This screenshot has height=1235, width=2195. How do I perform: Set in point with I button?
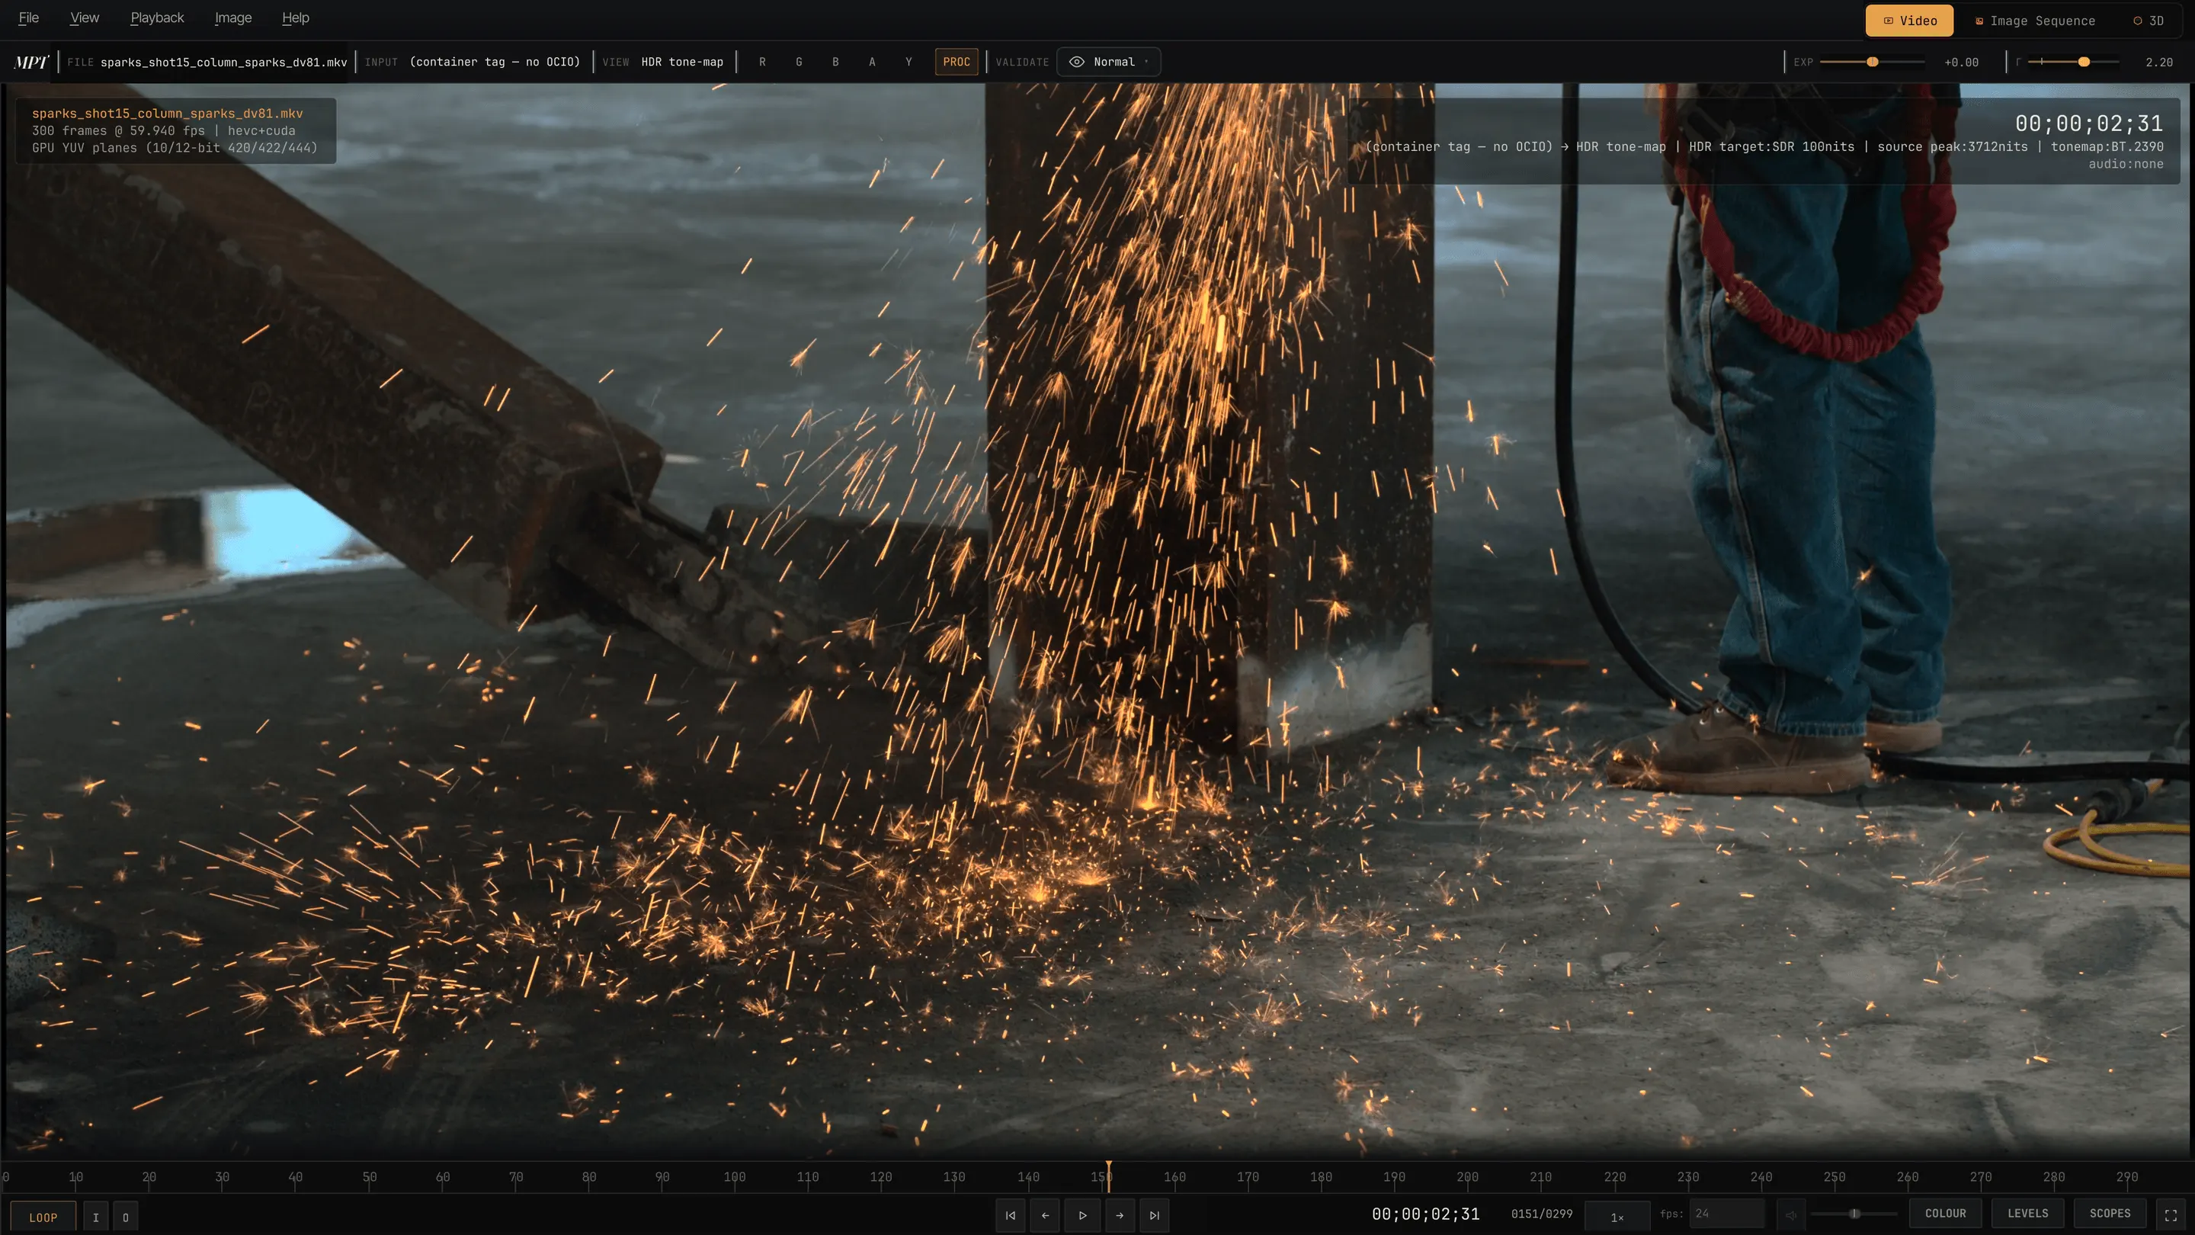pos(95,1217)
